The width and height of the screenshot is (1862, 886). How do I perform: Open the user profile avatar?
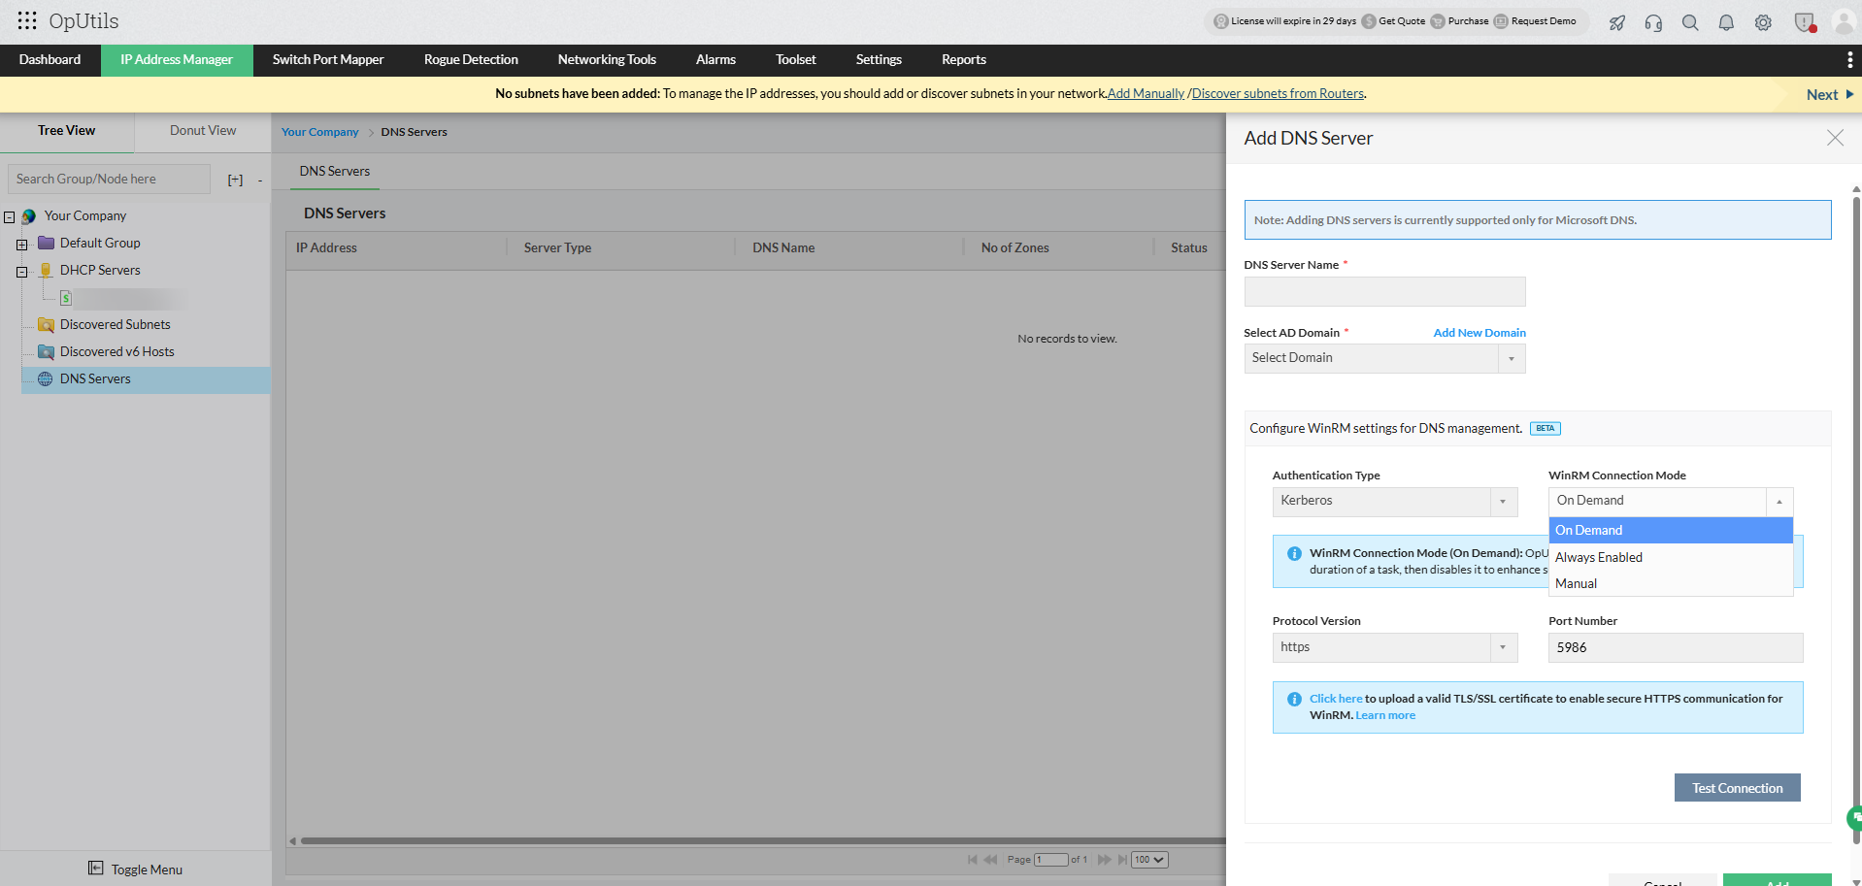[x=1844, y=22]
